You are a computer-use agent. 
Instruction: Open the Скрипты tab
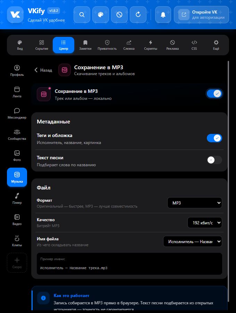pos(151,45)
